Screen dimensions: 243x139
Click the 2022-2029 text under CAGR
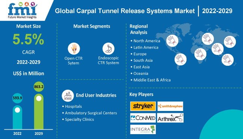point(28,62)
